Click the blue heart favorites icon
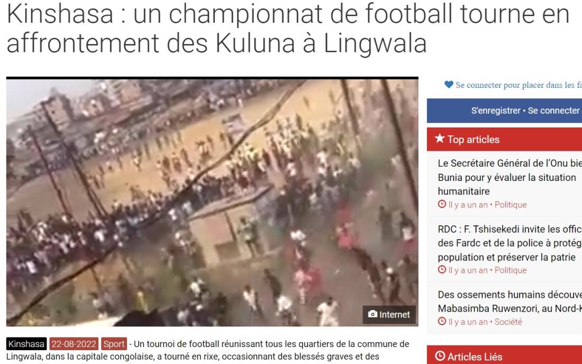582x364 pixels. pos(449,85)
